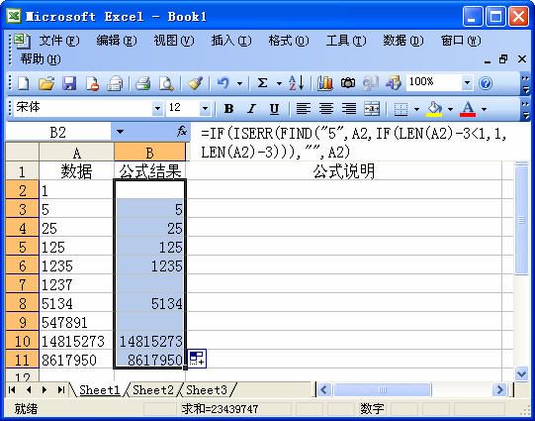Click the Help question mark icon
This screenshot has width=535, height=421.
point(486,83)
